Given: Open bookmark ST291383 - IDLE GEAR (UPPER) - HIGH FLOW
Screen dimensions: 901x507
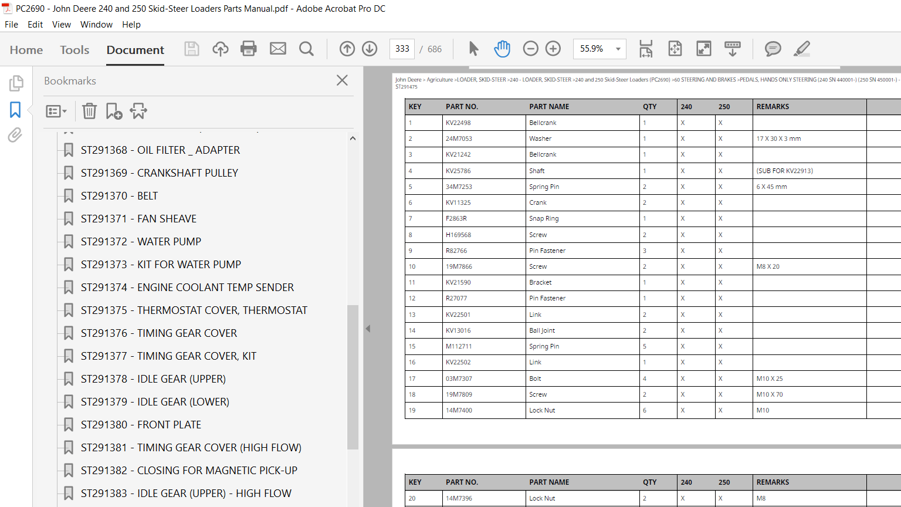Looking at the screenshot, I should coord(186,494).
